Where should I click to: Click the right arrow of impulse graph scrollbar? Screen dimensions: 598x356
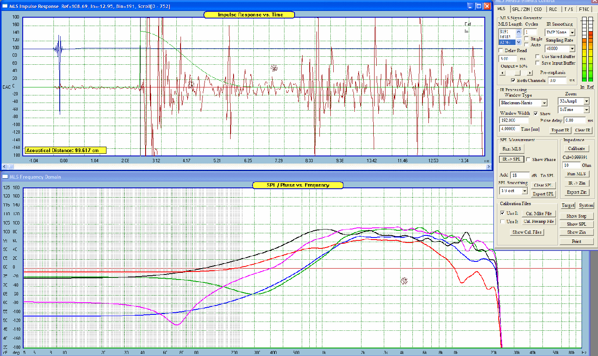(x=489, y=167)
